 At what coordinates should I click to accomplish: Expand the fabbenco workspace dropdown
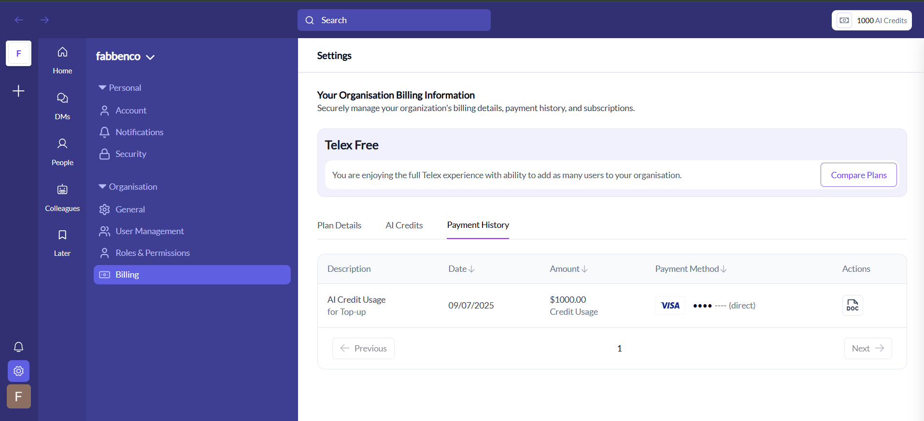pos(125,56)
